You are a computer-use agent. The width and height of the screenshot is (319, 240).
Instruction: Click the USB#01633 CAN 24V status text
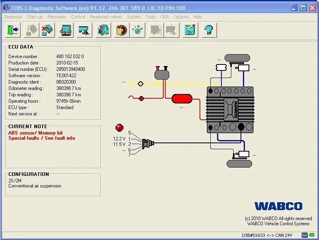click(x=267, y=235)
